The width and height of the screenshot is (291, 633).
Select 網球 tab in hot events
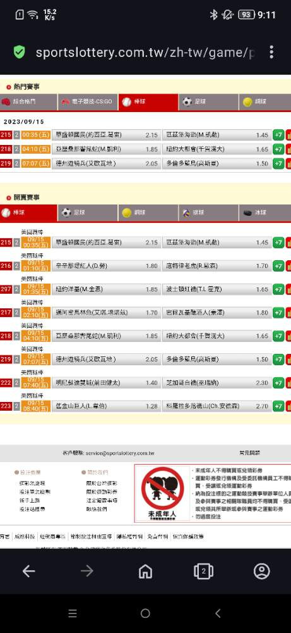265,102
